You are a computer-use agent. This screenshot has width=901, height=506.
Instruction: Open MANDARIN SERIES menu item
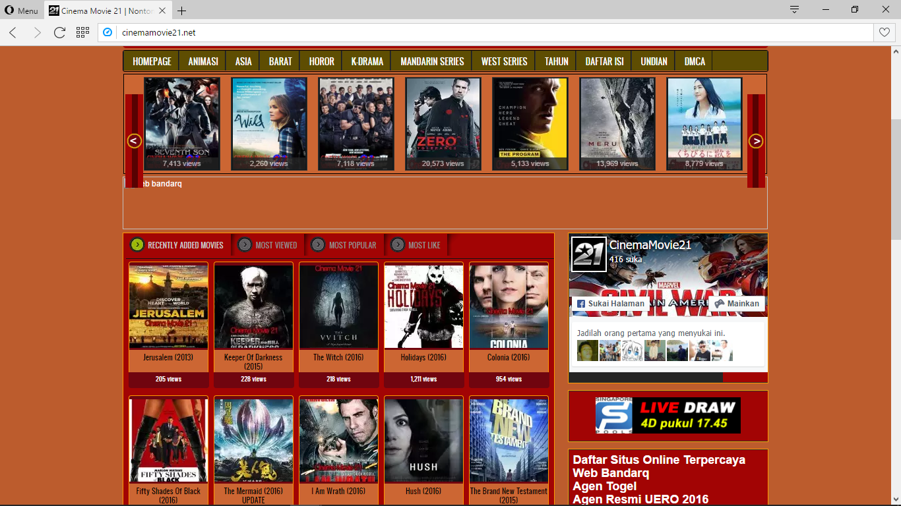click(432, 61)
